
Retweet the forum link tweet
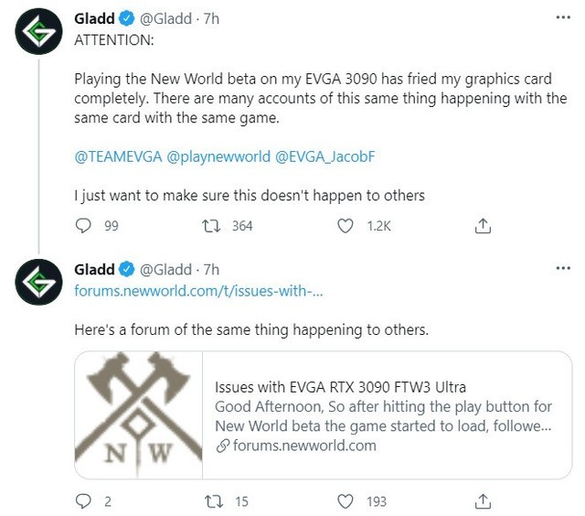point(214,501)
